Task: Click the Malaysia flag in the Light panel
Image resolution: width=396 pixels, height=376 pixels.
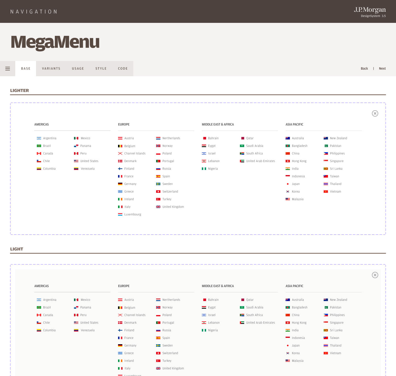Action: click(x=288, y=361)
